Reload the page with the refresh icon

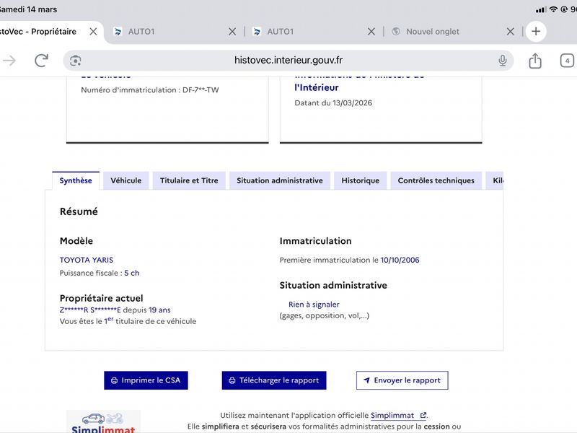(x=41, y=61)
